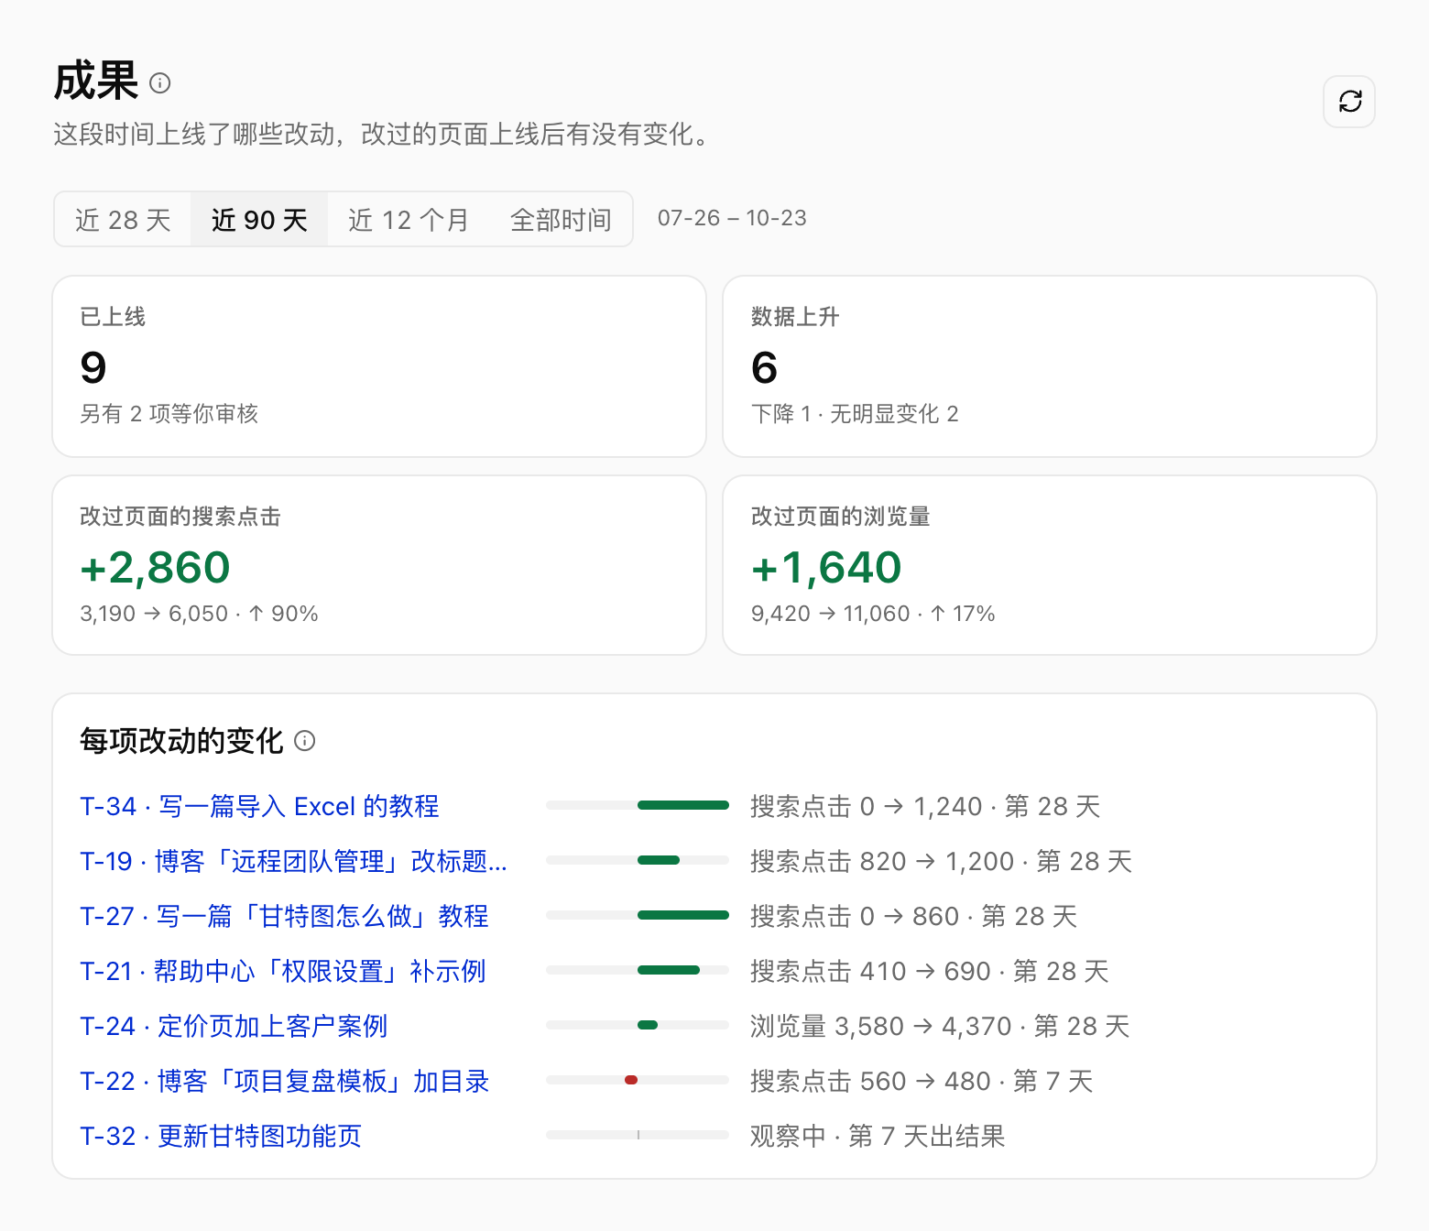Open T-21 帮助中心「权限设置」补示例 link

point(283,971)
